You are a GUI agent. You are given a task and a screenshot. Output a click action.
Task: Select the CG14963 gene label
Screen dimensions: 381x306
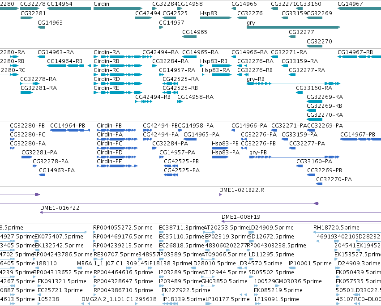[50, 22]
